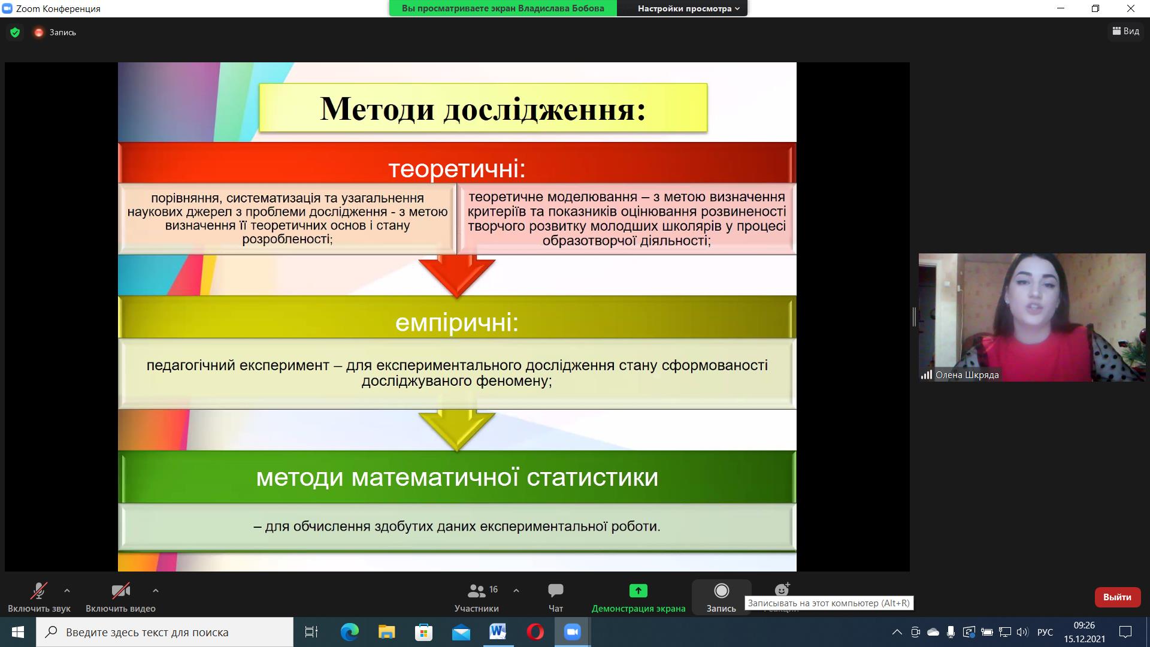Click the shared slide Методи дослідження

coord(457,317)
